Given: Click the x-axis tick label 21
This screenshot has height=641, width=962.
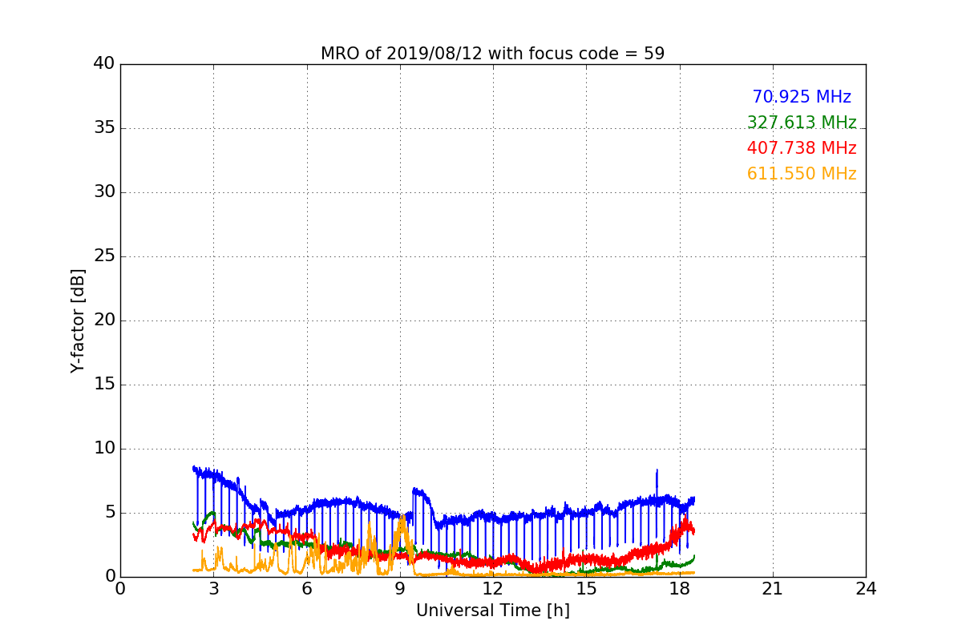Looking at the screenshot, I should pos(773,589).
